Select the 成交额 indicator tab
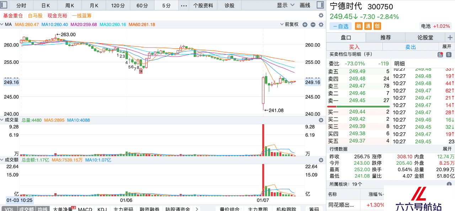 pyautogui.click(x=27, y=209)
